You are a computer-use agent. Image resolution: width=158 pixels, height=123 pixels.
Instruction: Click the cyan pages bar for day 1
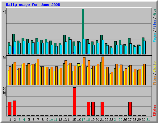click(x=10, y=50)
